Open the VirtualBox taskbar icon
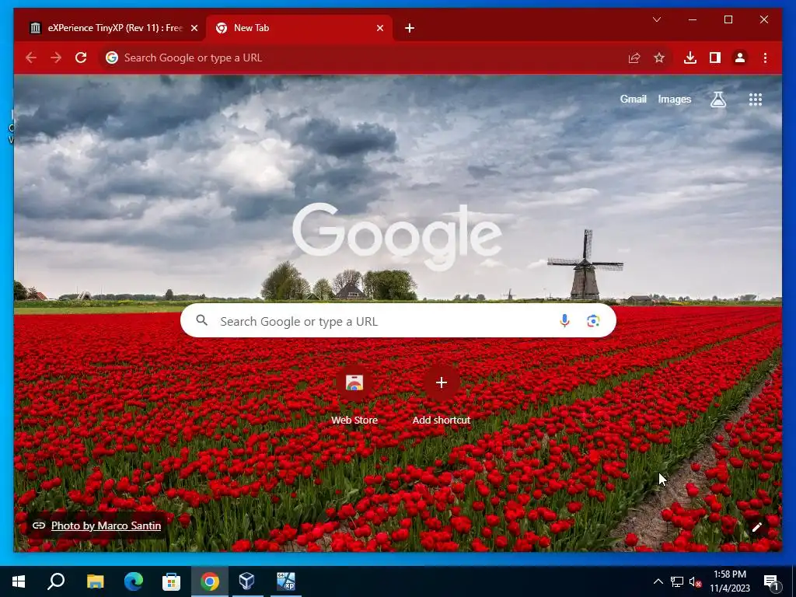 pyautogui.click(x=246, y=581)
